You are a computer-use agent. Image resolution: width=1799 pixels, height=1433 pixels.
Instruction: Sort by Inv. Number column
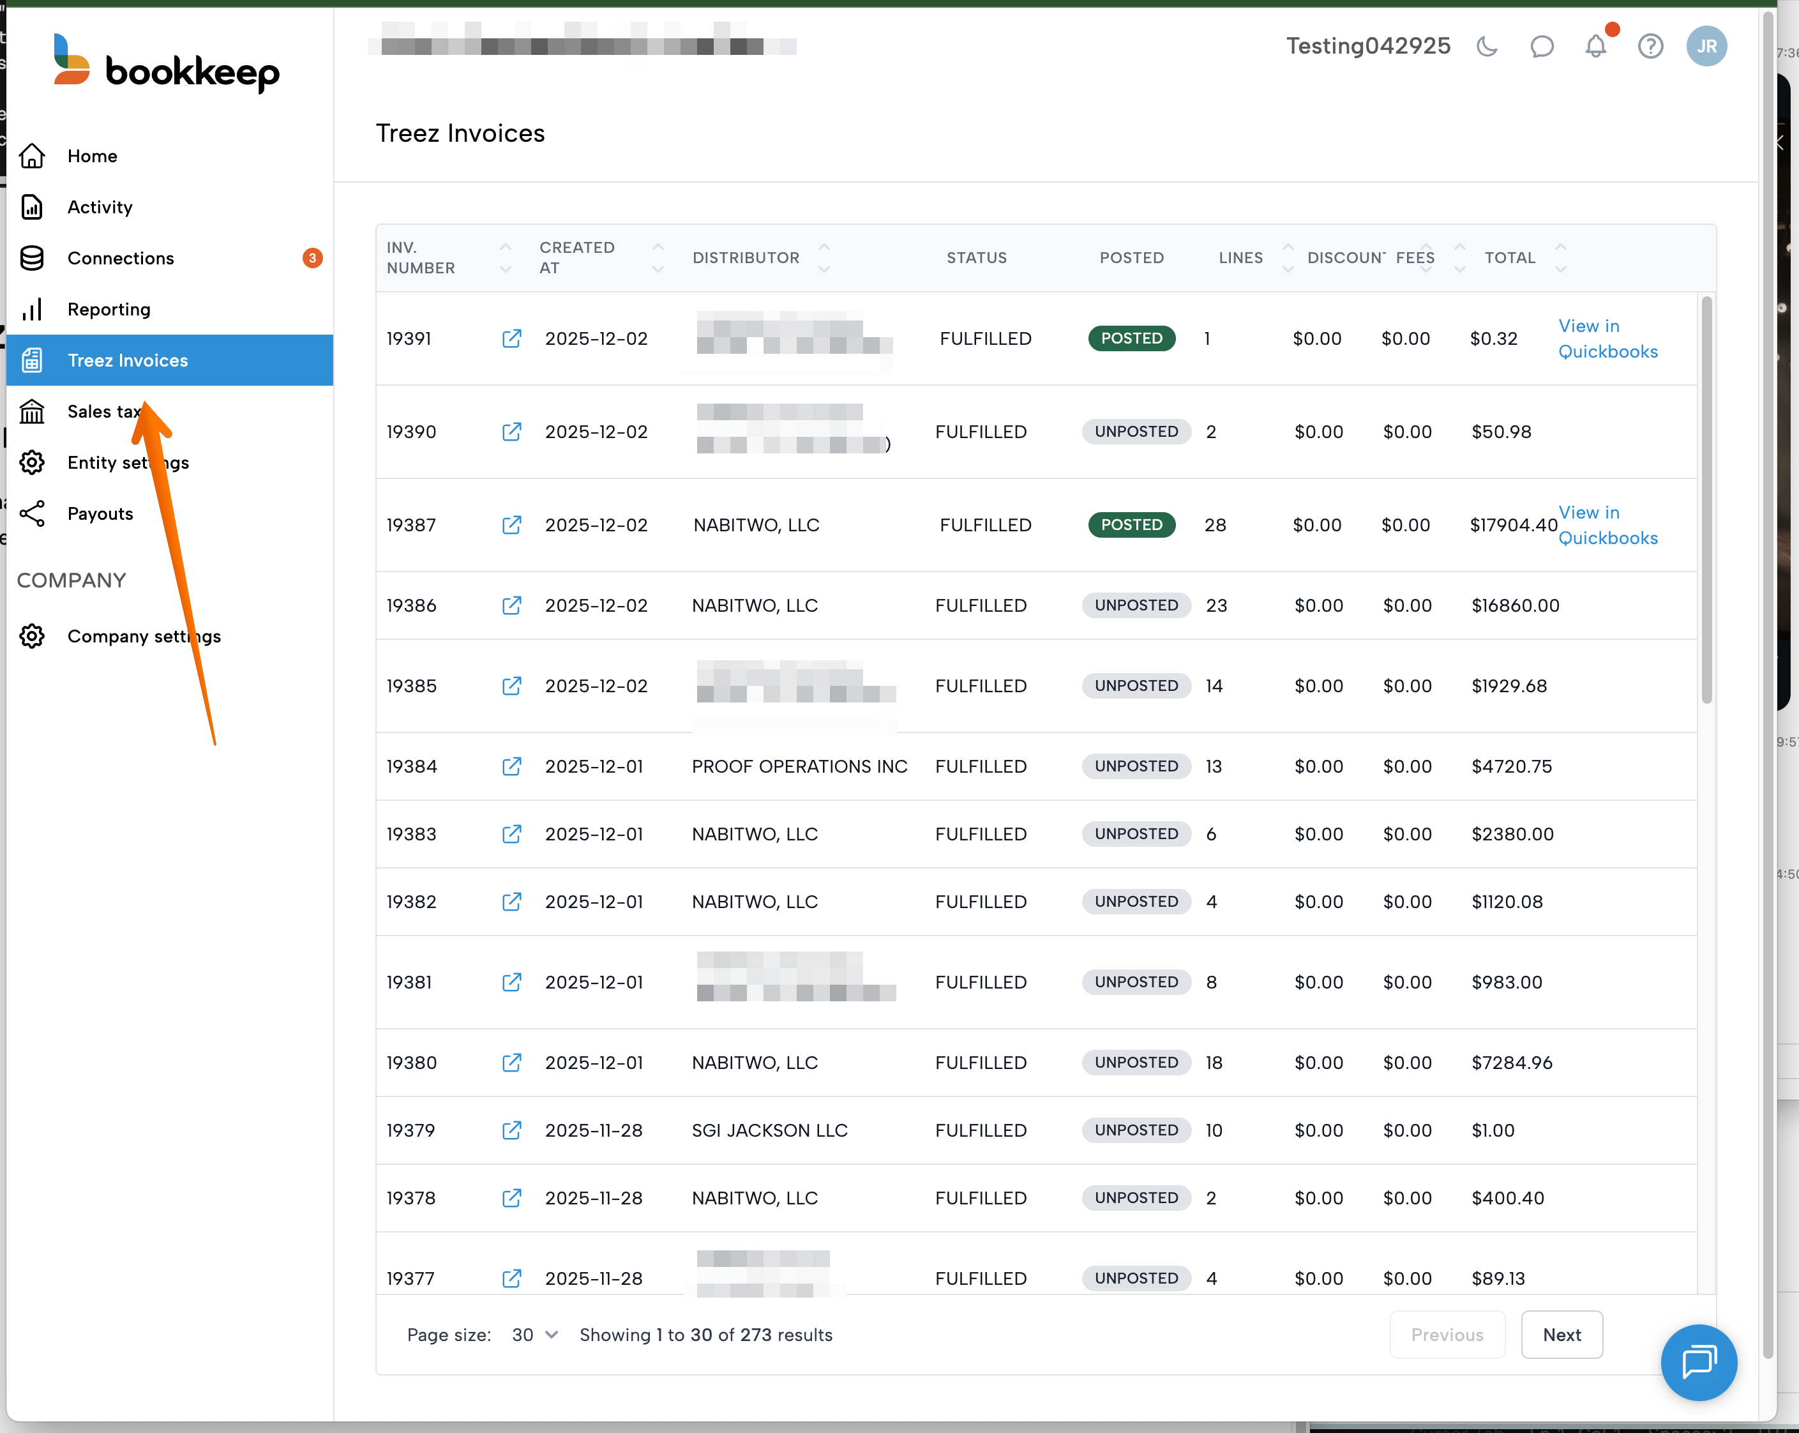(x=505, y=258)
